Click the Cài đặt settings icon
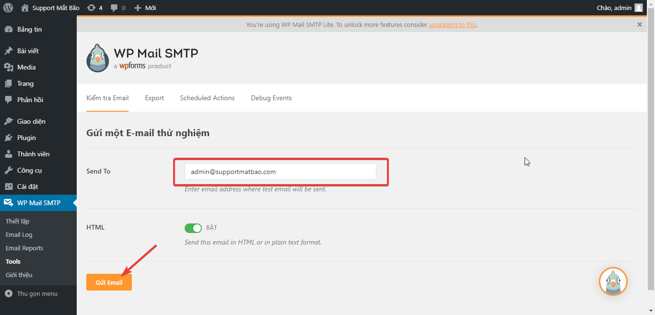Image resolution: width=655 pixels, height=315 pixels. (9, 187)
